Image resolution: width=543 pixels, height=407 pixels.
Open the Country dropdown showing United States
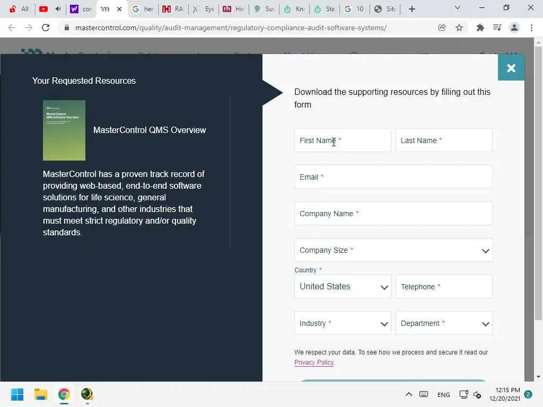pos(343,287)
